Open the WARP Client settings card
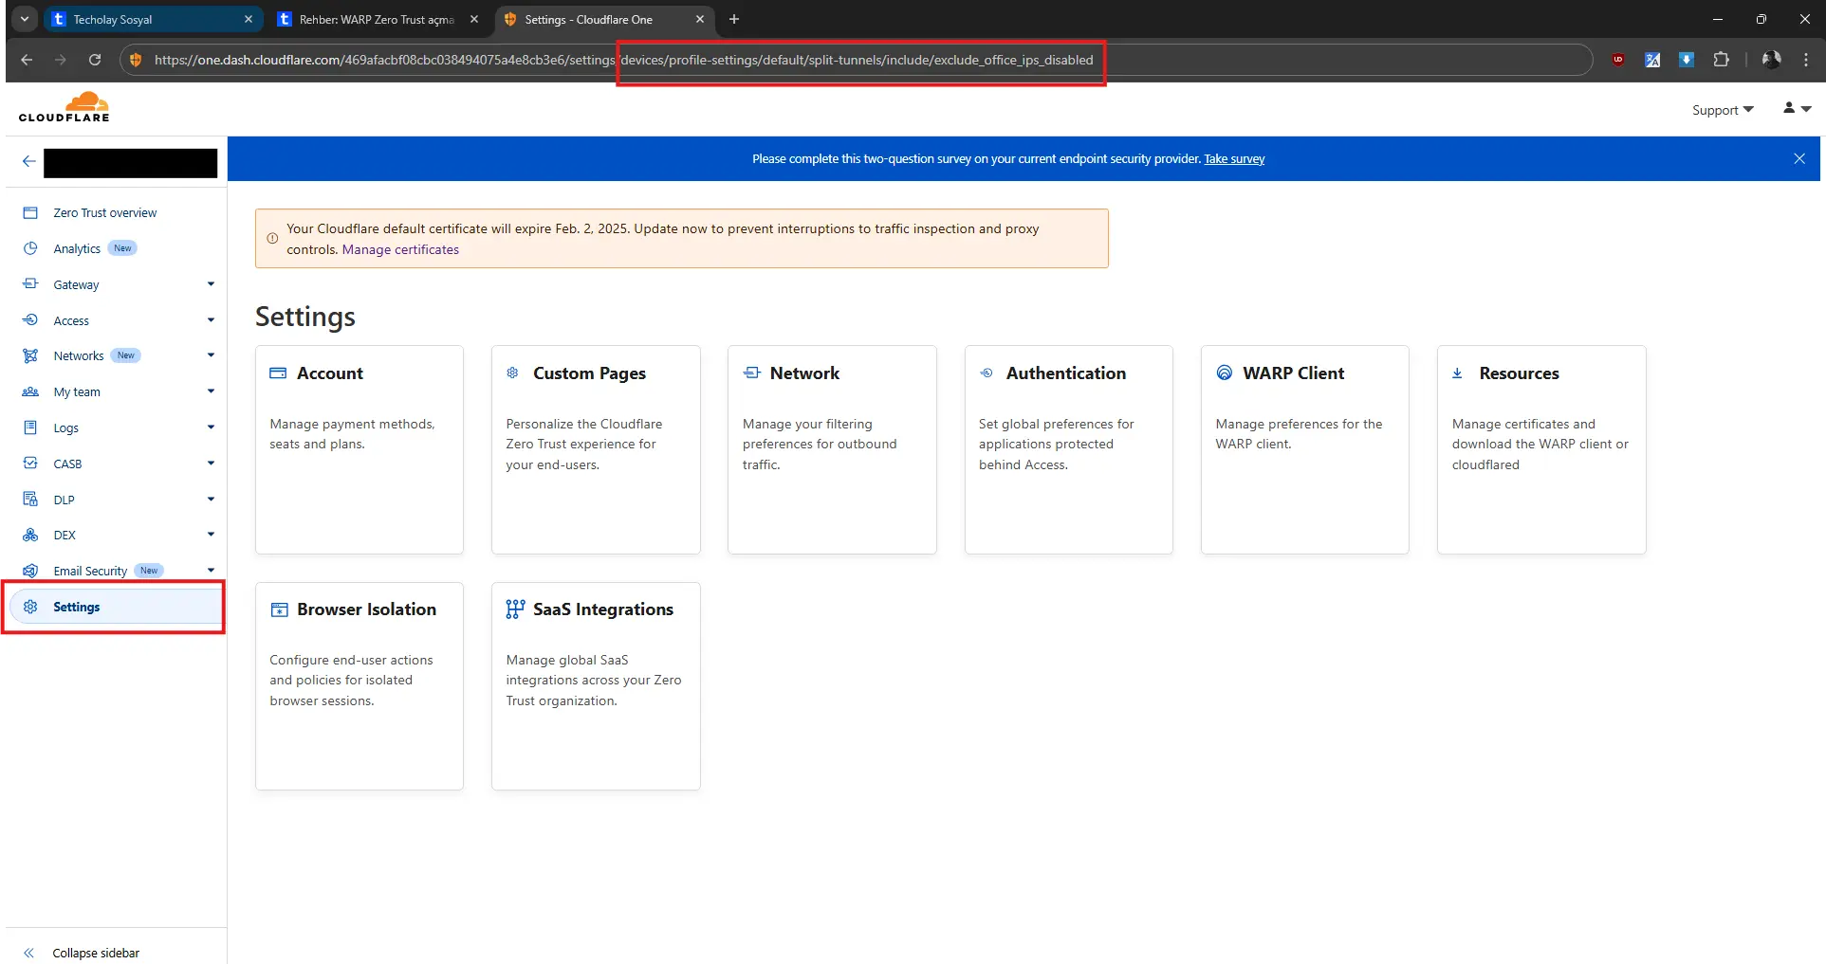The width and height of the screenshot is (1826, 964). (x=1305, y=449)
